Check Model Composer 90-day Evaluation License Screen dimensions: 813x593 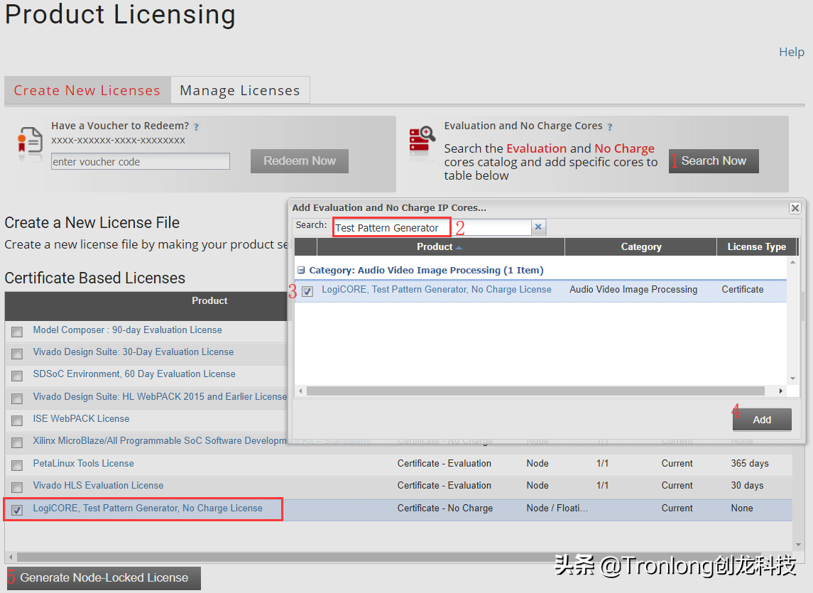tap(17, 332)
